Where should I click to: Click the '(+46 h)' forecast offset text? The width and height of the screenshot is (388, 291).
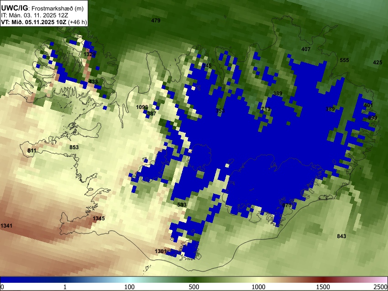point(78,22)
